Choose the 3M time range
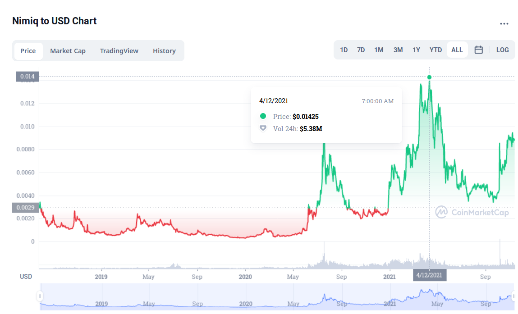 tap(398, 50)
